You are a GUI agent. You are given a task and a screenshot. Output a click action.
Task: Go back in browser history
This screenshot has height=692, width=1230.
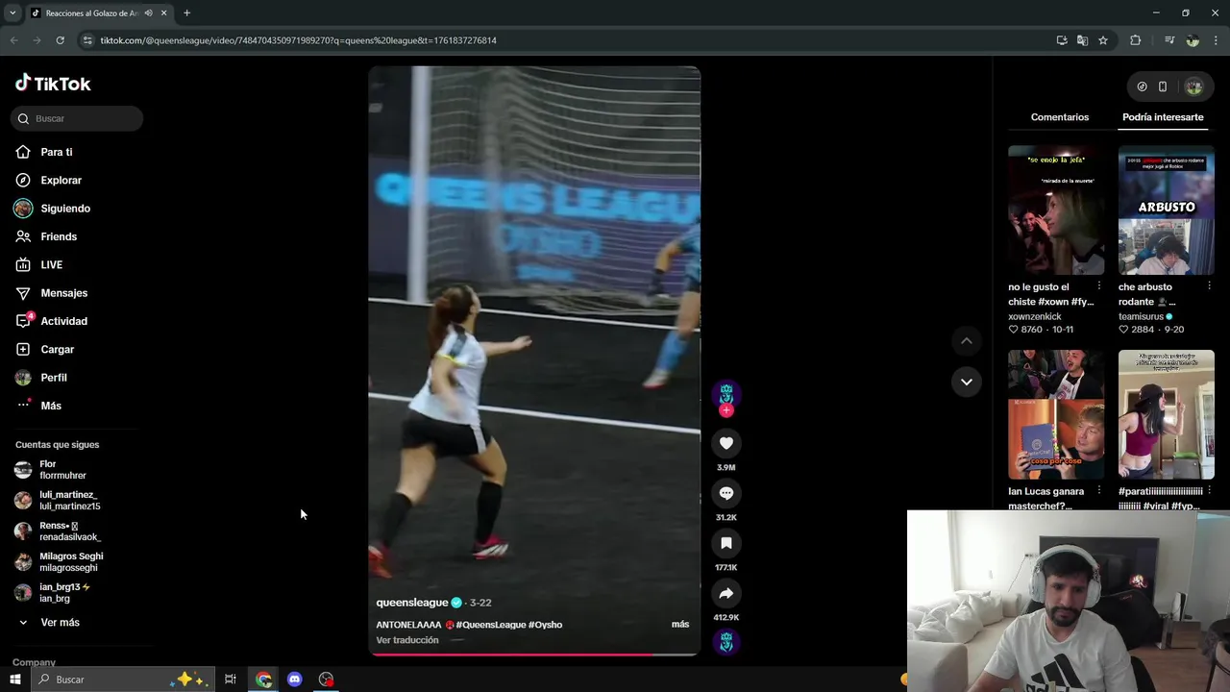click(13, 40)
